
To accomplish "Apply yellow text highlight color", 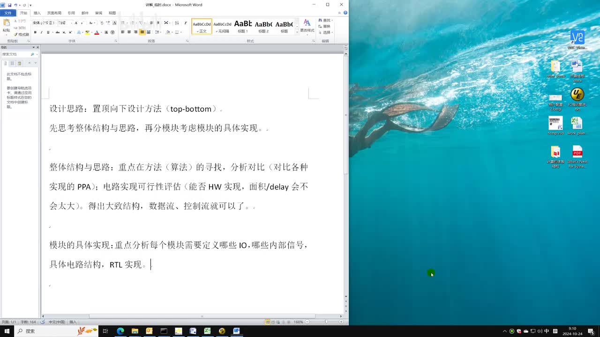I will (x=87, y=32).
